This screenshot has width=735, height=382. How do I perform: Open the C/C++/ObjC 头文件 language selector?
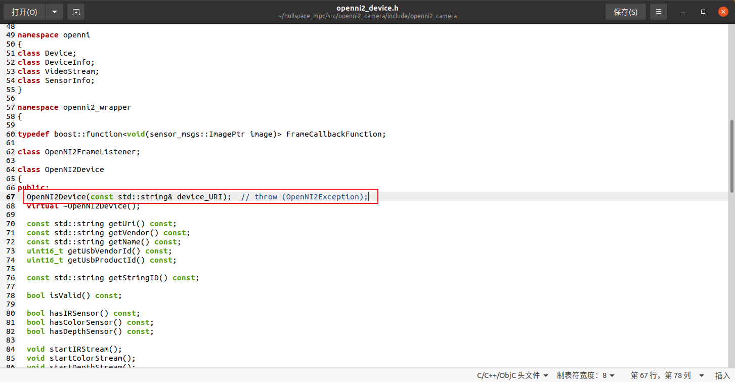click(512, 375)
